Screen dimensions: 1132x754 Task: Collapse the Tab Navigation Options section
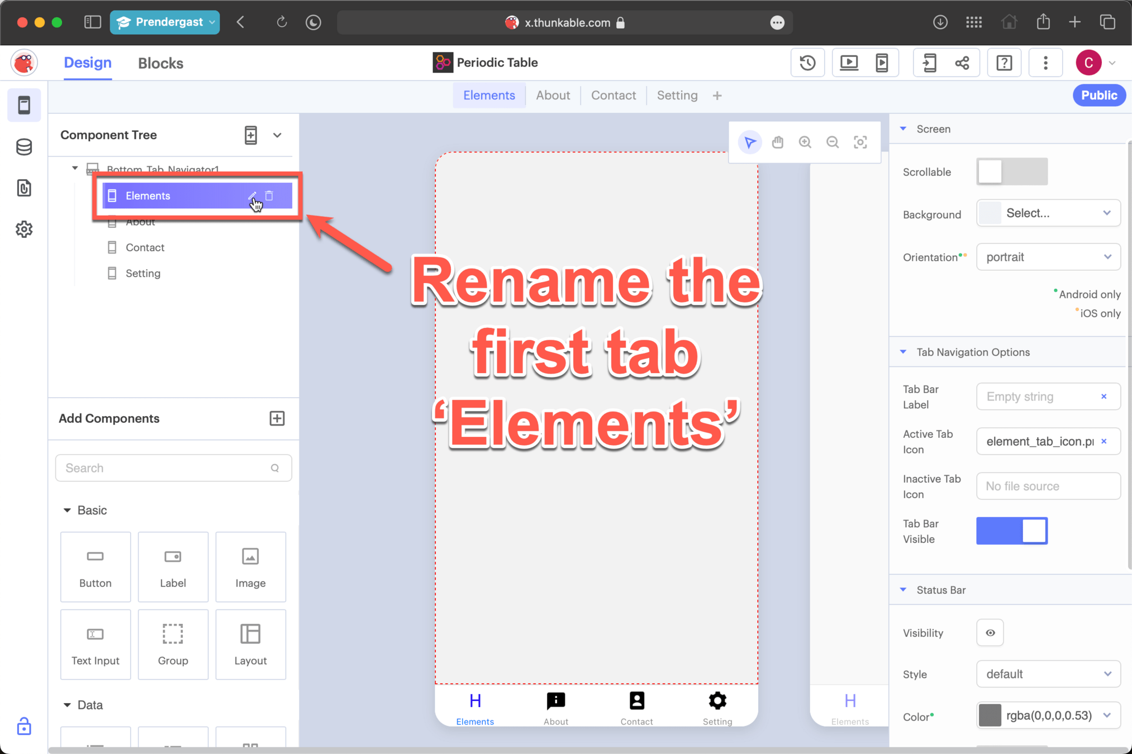[x=903, y=352]
